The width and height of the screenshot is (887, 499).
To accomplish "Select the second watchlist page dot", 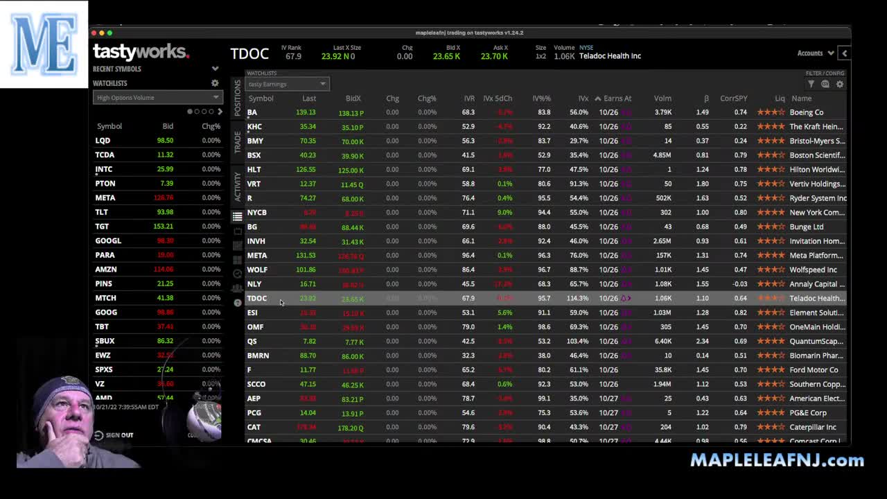I will point(197,112).
